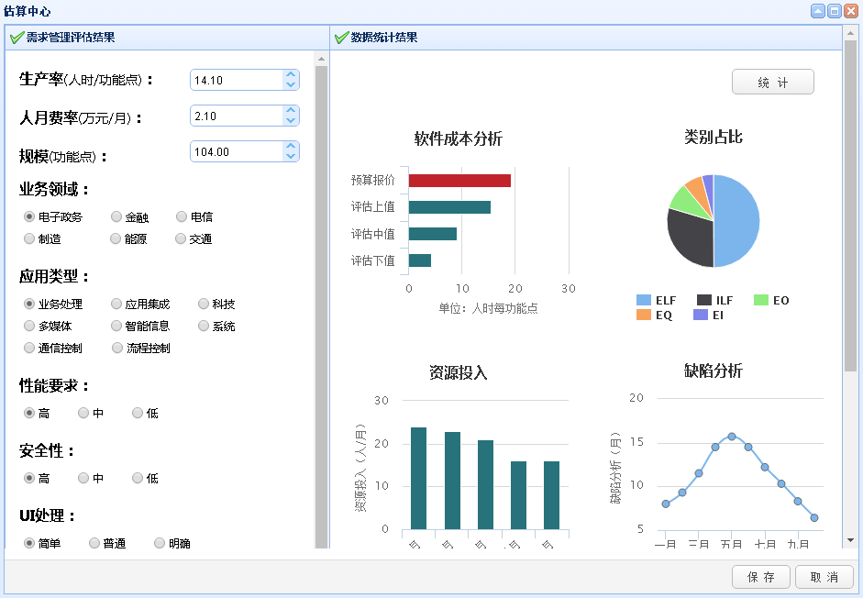Set 安全性 to 中
Screen dimensions: 863x598
click(x=83, y=478)
